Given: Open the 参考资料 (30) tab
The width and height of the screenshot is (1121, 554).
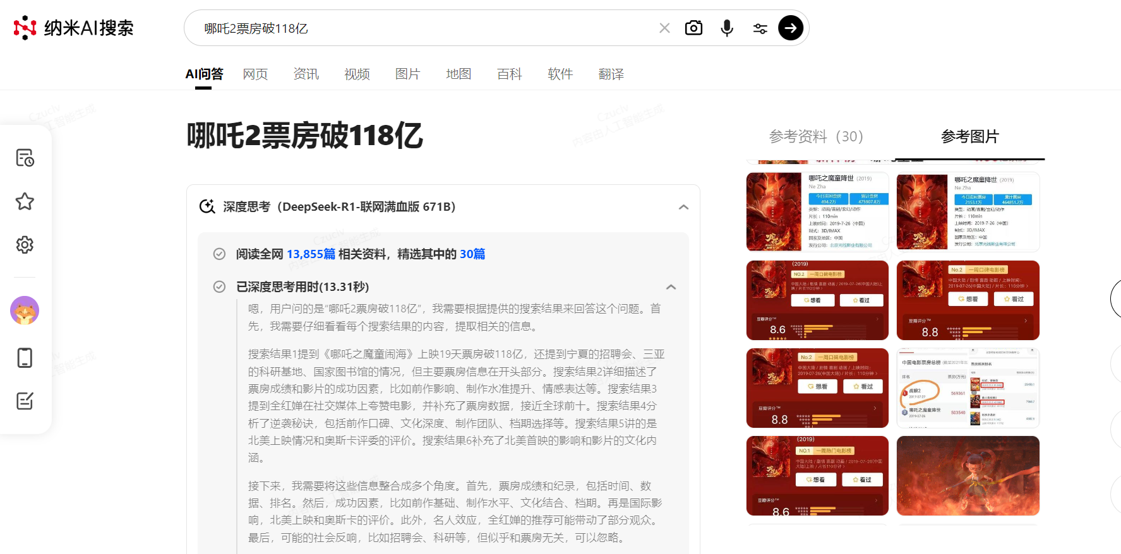Looking at the screenshot, I should click(x=815, y=136).
